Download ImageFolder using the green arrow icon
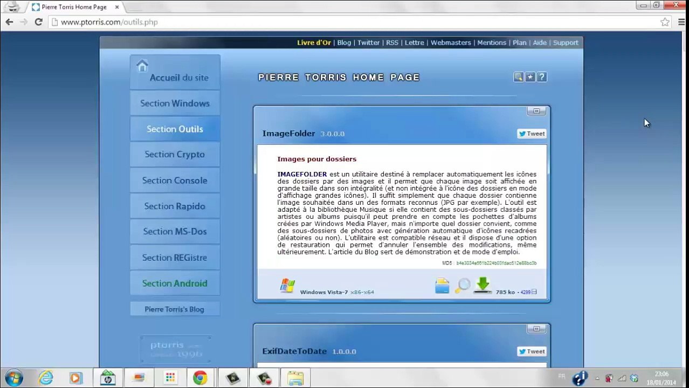Viewport: 689px width, 388px height. (483, 285)
